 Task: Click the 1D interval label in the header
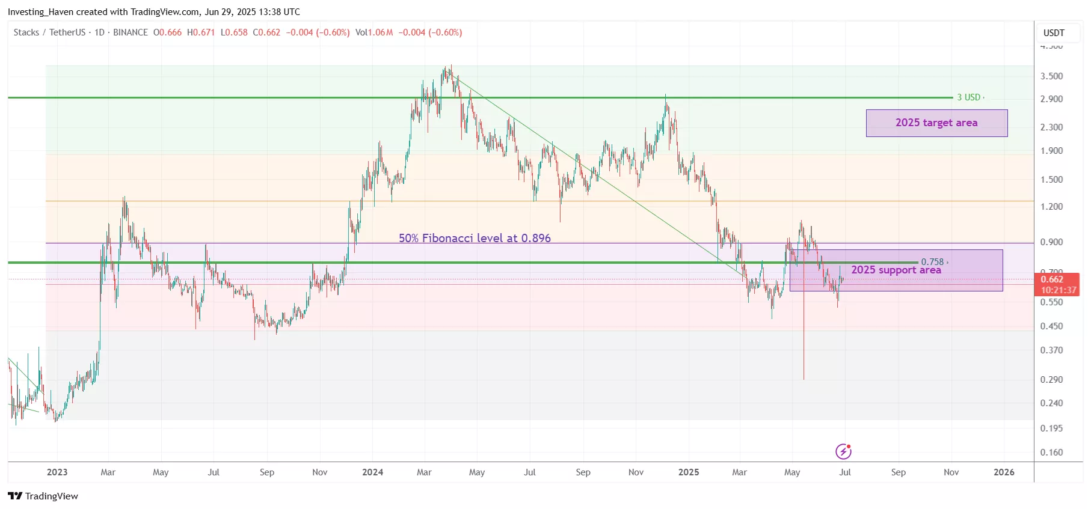[x=99, y=32]
